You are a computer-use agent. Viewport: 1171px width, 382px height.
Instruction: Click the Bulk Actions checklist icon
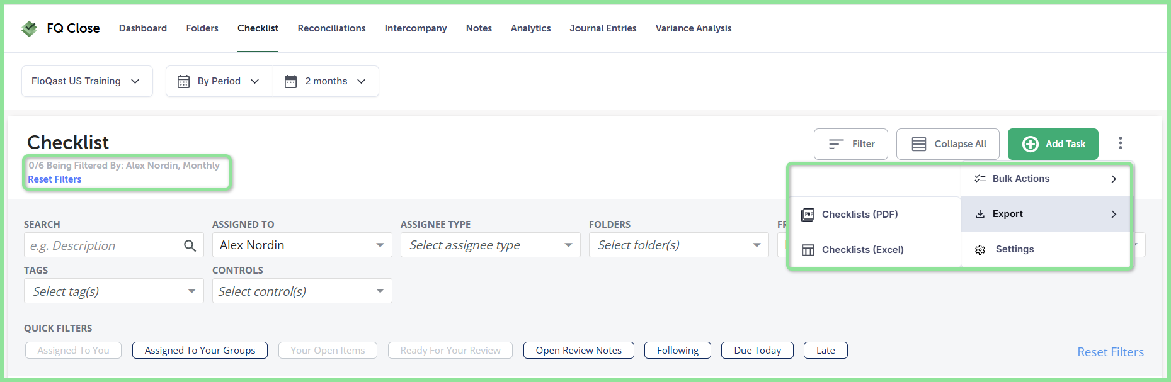click(x=980, y=179)
